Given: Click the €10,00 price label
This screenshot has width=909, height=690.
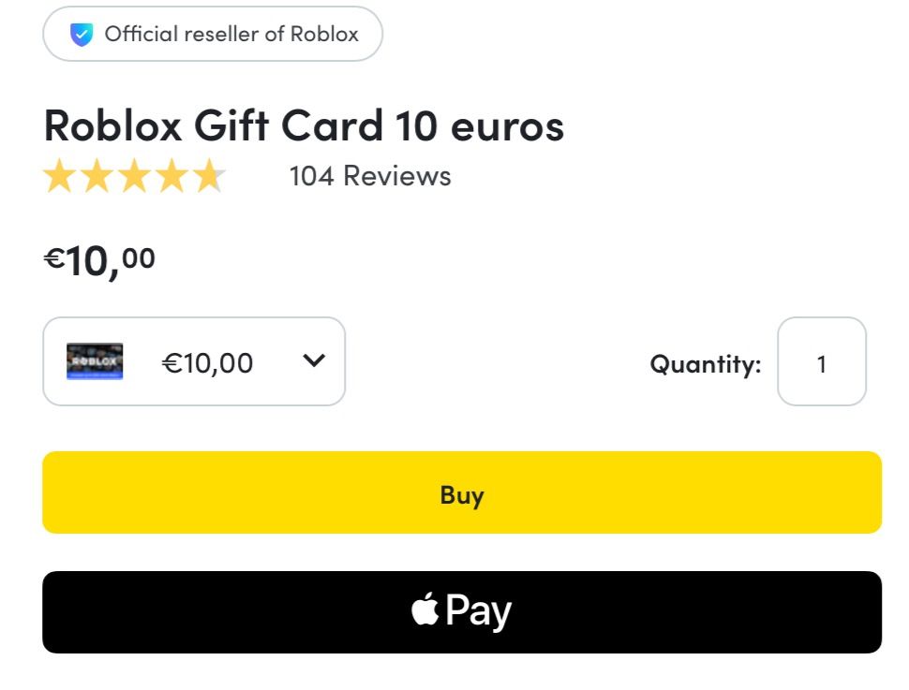Looking at the screenshot, I should coord(98,257).
